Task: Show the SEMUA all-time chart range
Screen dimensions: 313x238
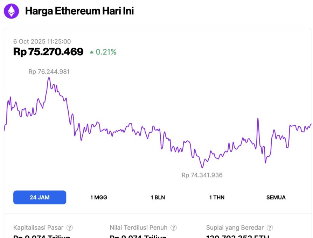Action: (276, 197)
